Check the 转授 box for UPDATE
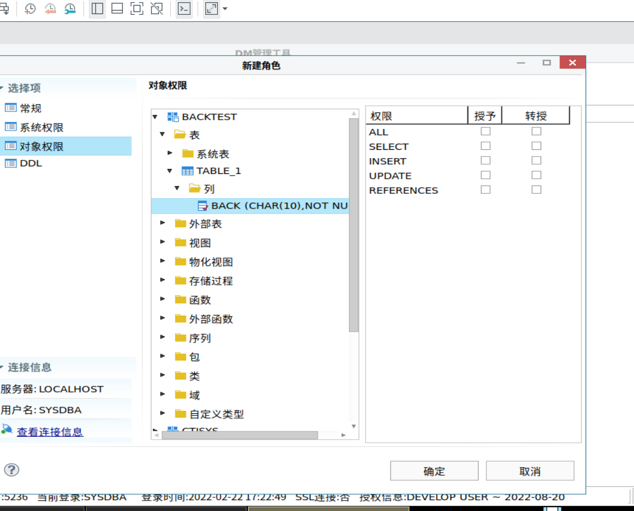Screen dimensions: 634x511 point(536,175)
